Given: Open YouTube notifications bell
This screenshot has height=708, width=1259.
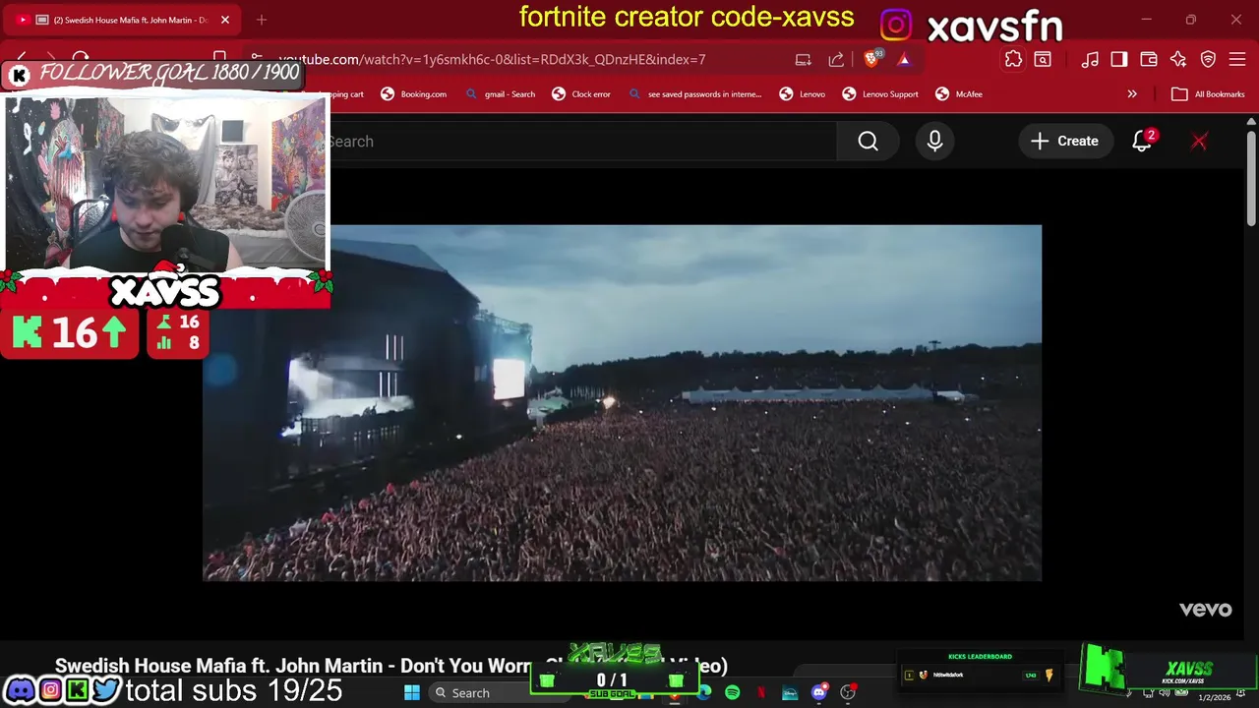Looking at the screenshot, I should [1142, 142].
